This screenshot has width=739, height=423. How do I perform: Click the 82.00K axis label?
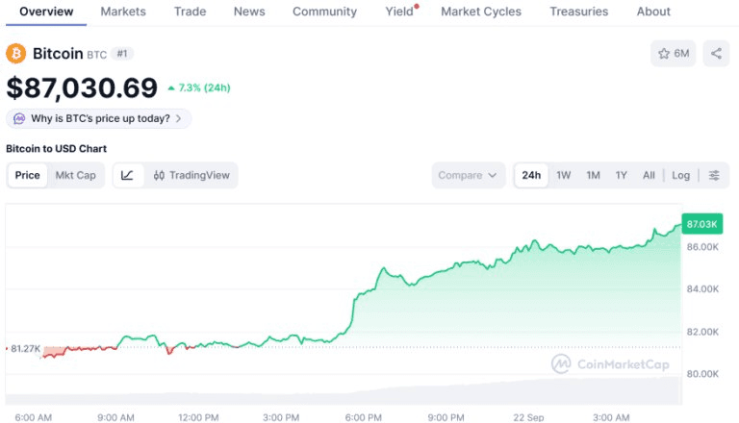702,332
